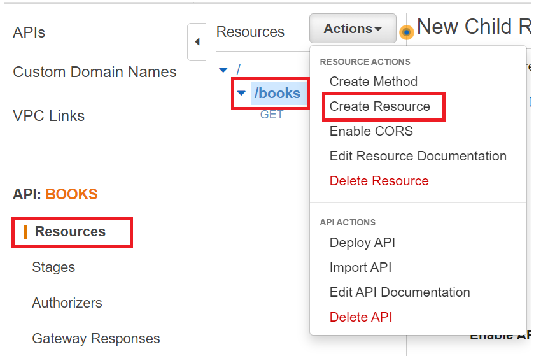541x363 pixels.
Task: Select Enable CORS menu option
Action: tap(371, 131)
